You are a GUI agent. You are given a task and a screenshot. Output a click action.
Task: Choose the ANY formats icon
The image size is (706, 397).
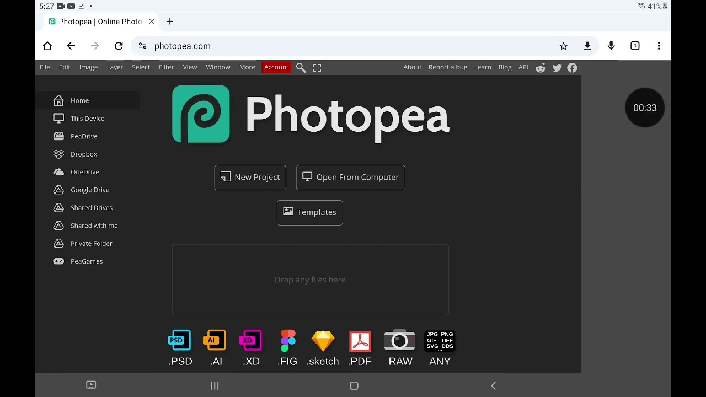pos(440,341)
